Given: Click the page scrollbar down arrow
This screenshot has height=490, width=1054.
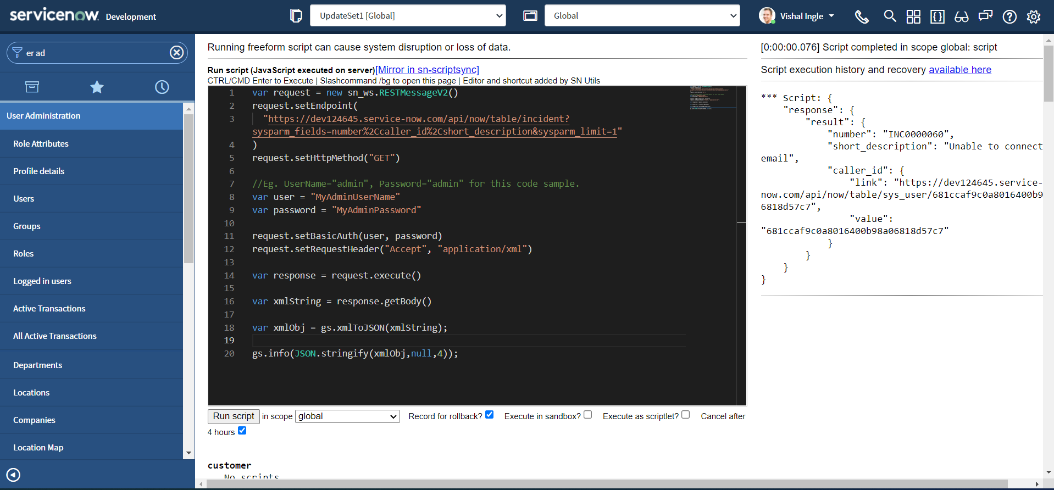Looking at the screenshot, I should pyautogui.click(x=1049, y=472).
